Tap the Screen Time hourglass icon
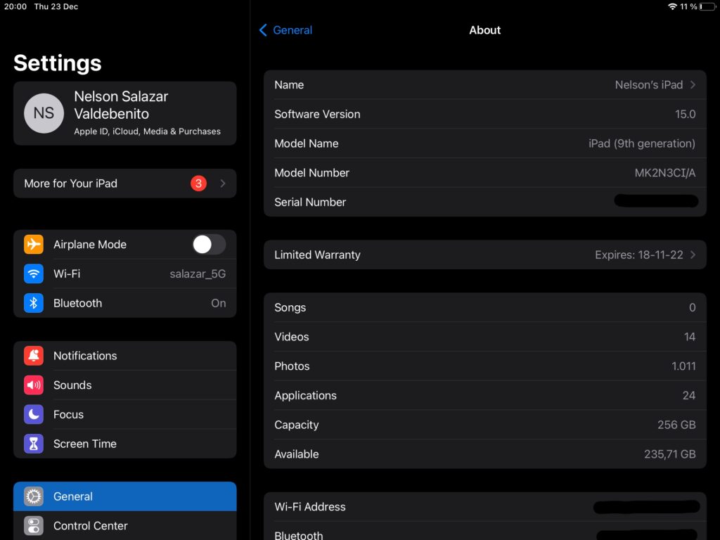This screenshot has height=540, width=720. coord(34,444)
